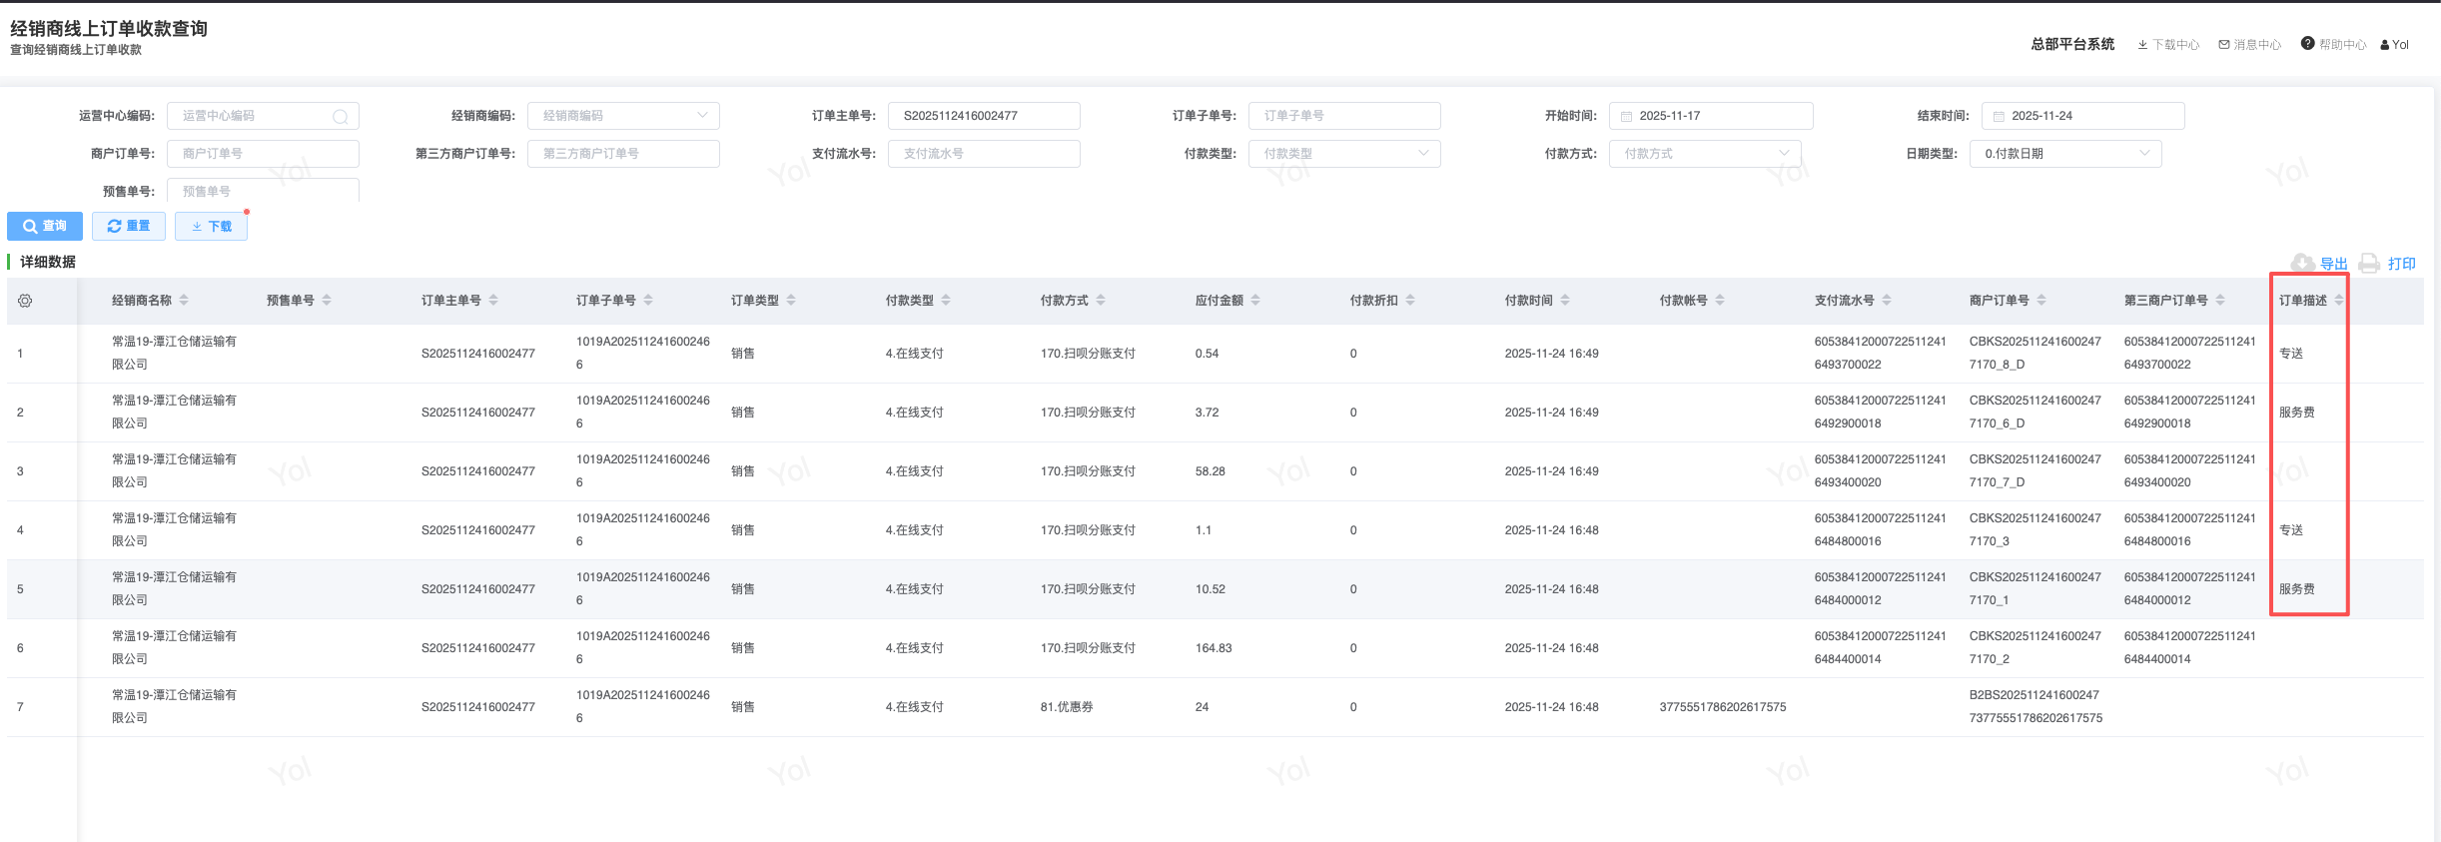2441x842 pixels.
Task: Sort table by 付款时间 column
Action: pos(1565,300)
